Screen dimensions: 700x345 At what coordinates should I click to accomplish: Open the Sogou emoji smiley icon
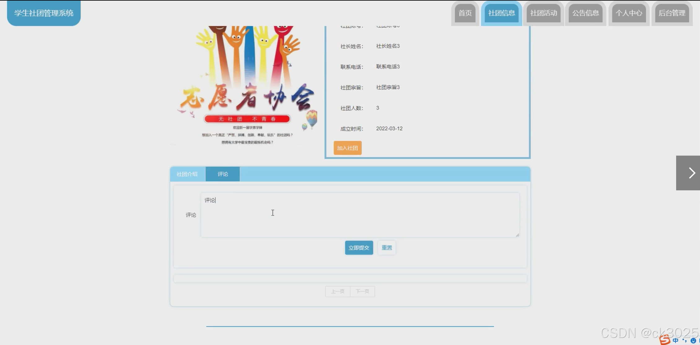[x=693, y=341]
